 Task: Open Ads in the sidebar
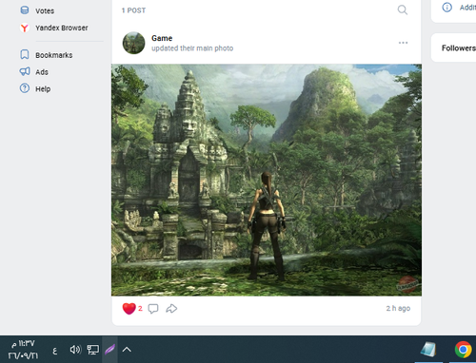42,72
